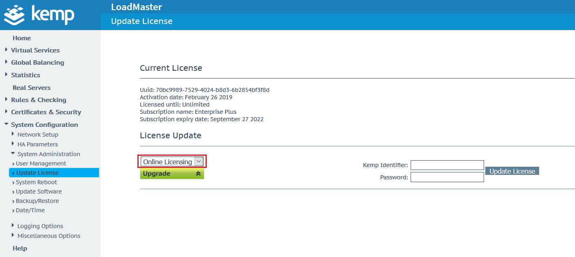Viewport: 575px width, 257px height.
Task: Expand Certificates & Security arrow
Action: pos(6,111)
